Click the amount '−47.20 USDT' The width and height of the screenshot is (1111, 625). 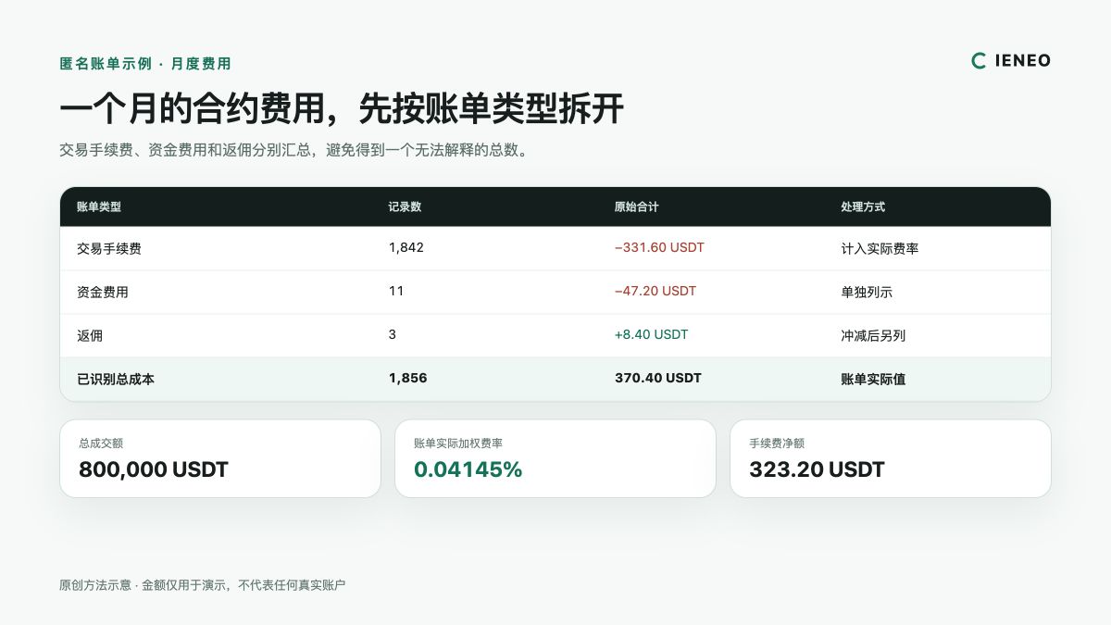coord(655,291)
